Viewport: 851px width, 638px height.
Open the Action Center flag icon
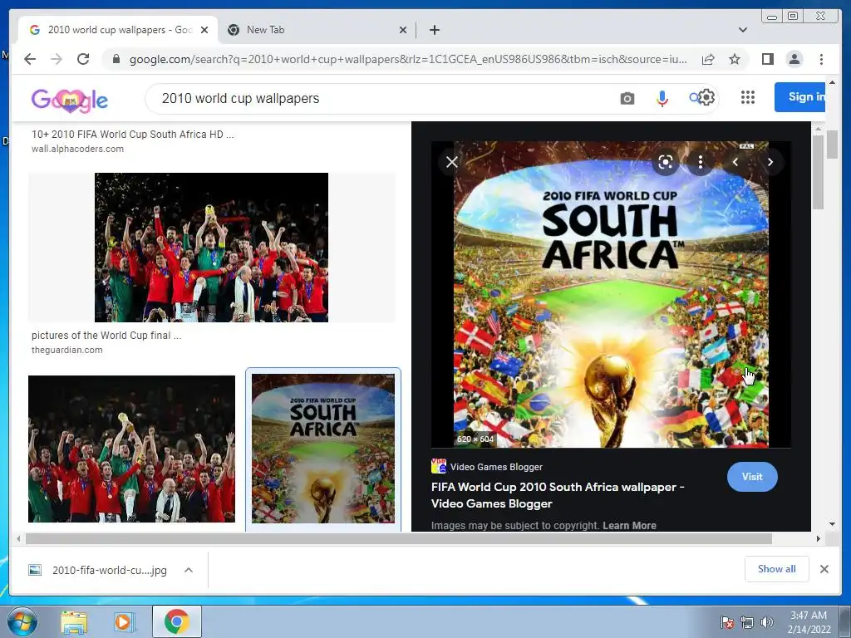726,622
